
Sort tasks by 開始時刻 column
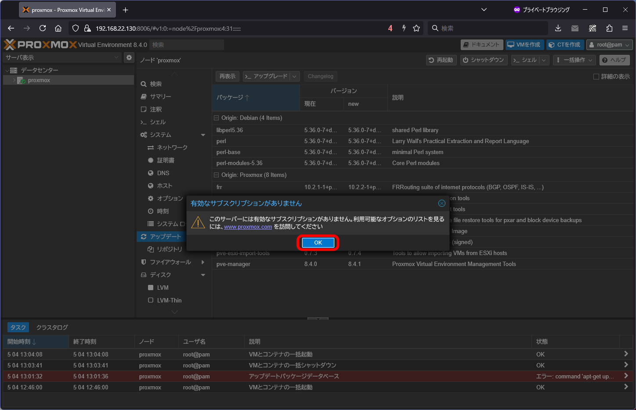36,342
